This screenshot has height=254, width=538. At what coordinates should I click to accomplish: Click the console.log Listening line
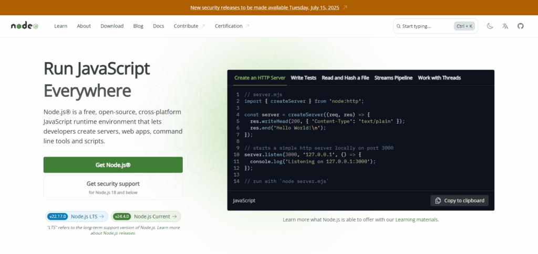(x=313, y=161)
